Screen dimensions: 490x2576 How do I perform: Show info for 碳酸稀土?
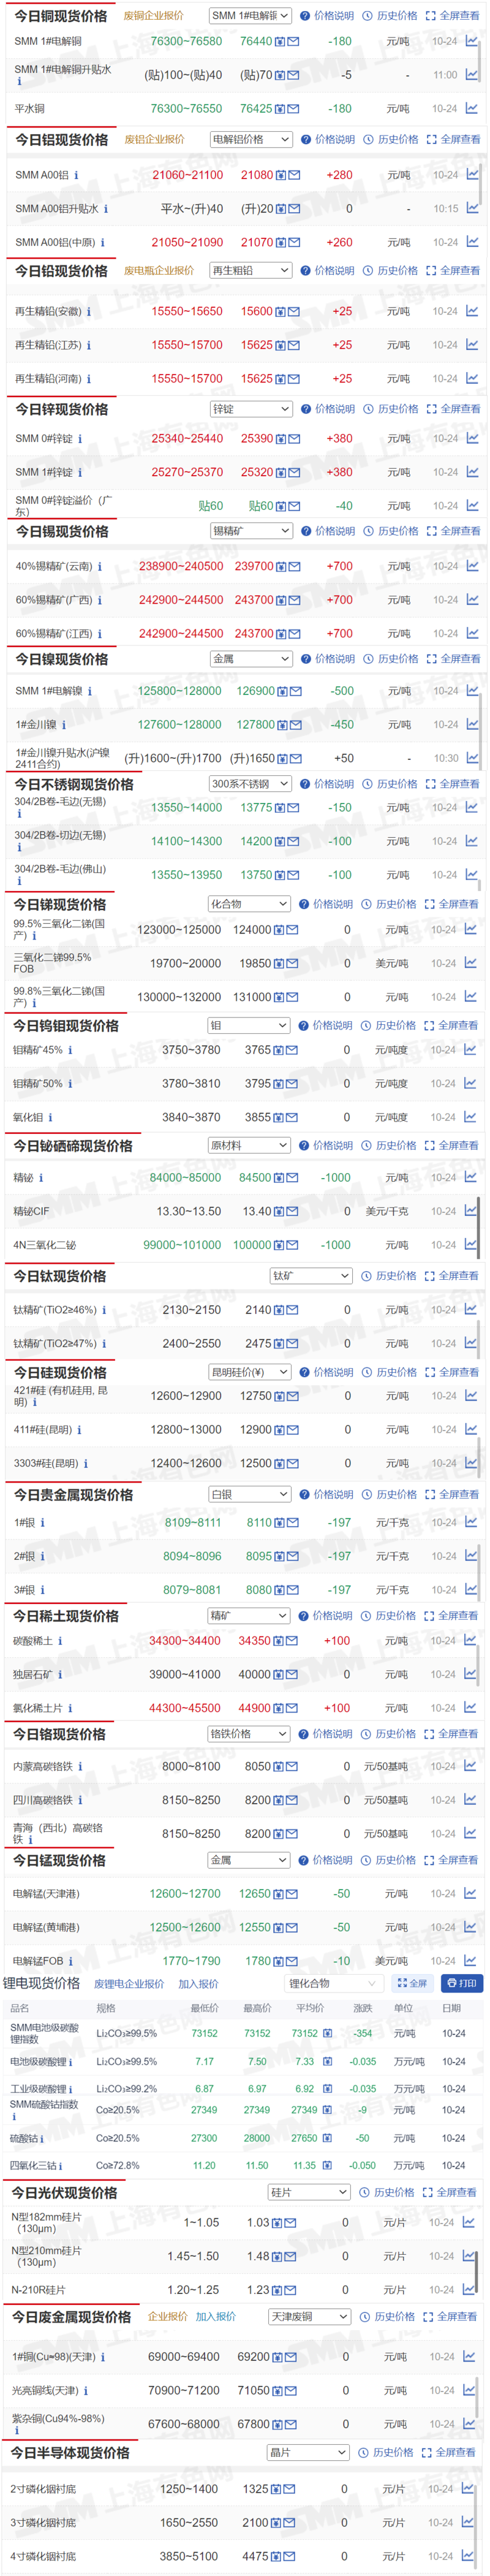coord(60,1641)
